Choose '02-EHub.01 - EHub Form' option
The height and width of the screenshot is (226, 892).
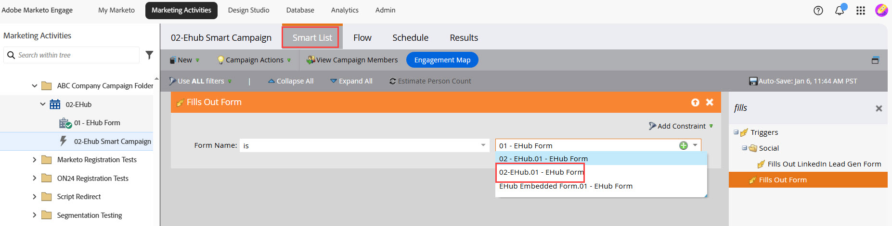601,172
